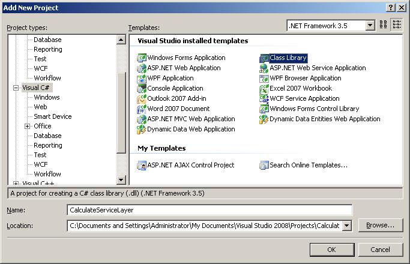Click the WPF Browser Application icon
This screenshot has width=410, height=264.
pos(264,78)
